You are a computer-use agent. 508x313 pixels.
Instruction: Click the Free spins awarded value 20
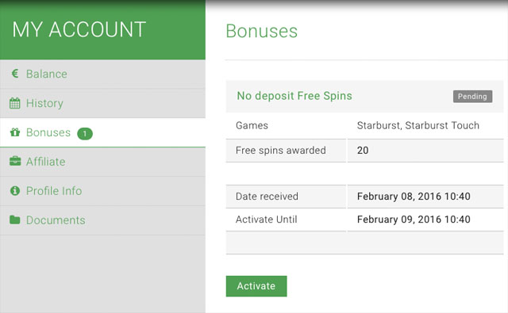(363, 151)
